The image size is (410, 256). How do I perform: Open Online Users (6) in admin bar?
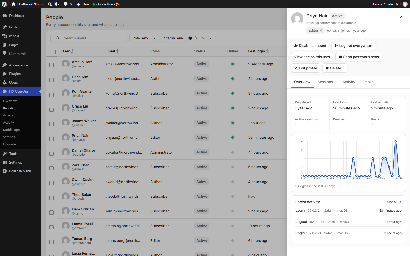106,4
